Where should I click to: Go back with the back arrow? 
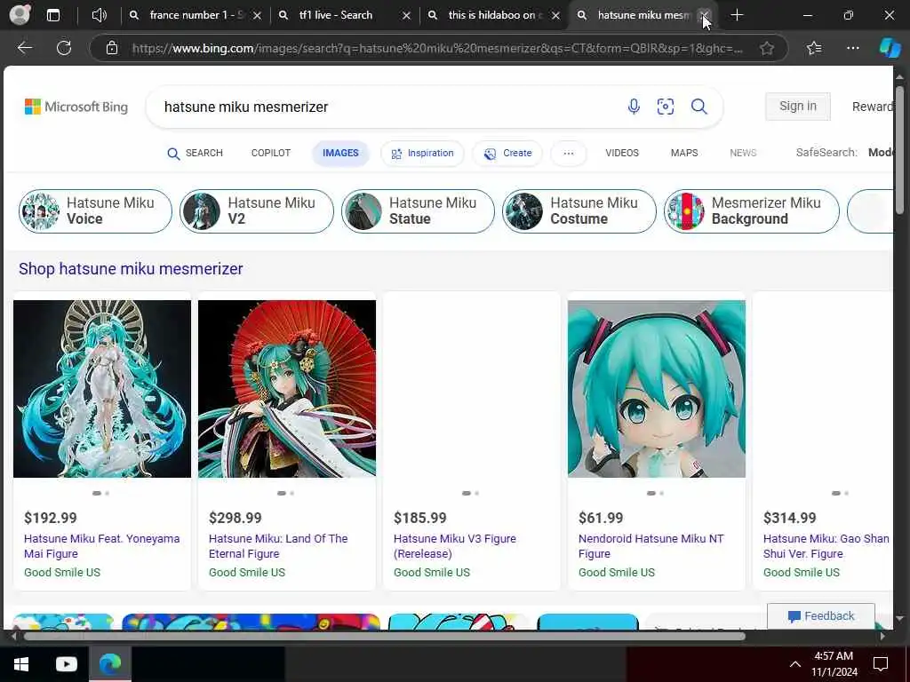click(x=25, y=48)
